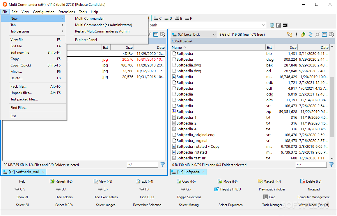This screenshot has height=216, width=337.
Task: Click View (F3) button
Action: [x=103, y=181]
